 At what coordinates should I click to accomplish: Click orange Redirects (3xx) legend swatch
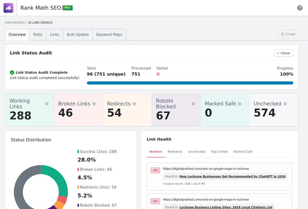[x=78, y=187]
